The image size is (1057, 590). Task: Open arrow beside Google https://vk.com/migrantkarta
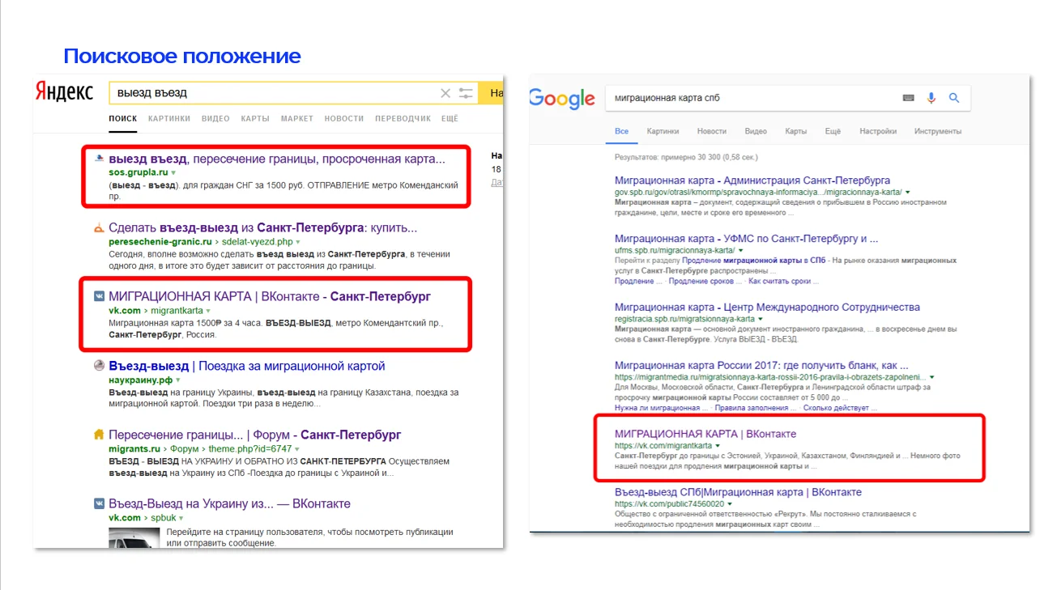718,446
